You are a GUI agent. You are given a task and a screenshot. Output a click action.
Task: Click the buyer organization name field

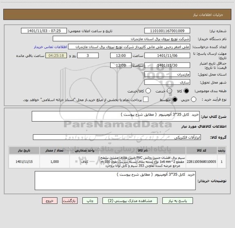click(122, 39)
